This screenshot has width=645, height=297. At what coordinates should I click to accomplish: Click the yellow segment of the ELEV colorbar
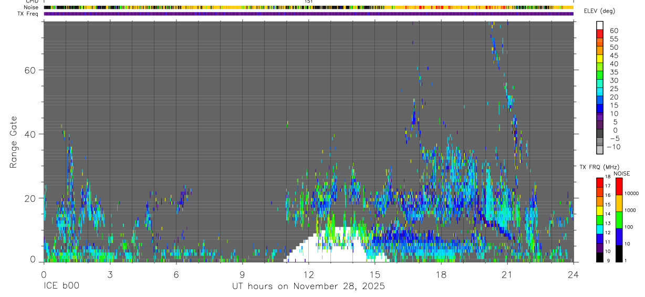[x=600, y=59]
